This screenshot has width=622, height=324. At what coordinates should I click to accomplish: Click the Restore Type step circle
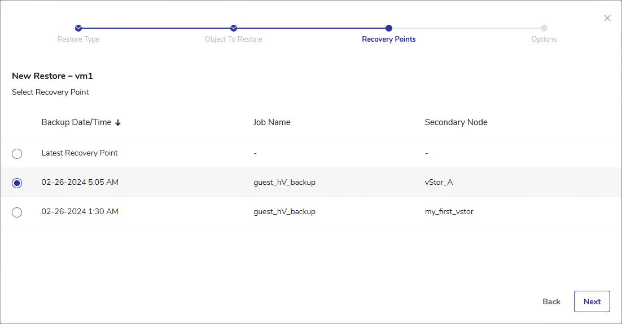[78, 28]
